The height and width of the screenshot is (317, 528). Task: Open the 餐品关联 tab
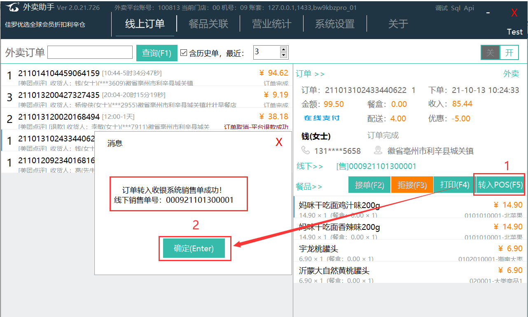click(x=208, y=24)
